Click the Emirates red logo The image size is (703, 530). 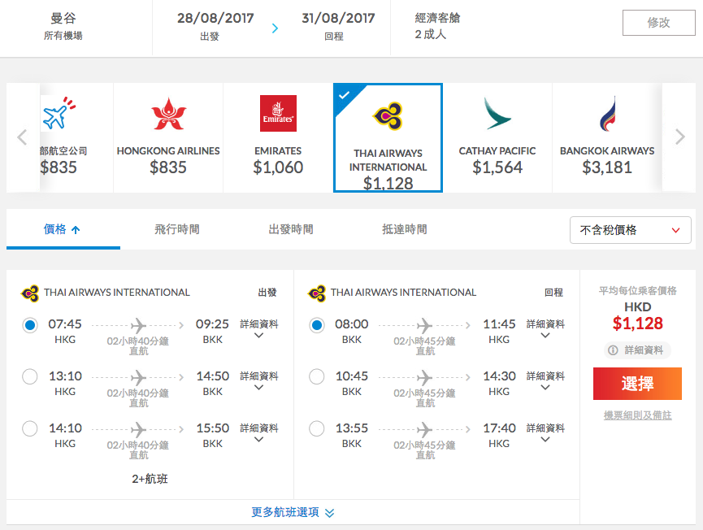coord(278,114)
